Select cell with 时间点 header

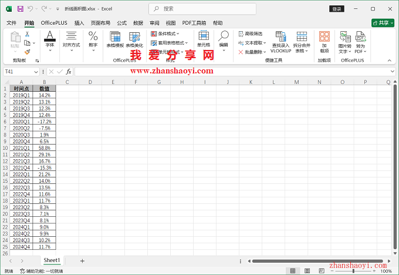click(21, 89)
